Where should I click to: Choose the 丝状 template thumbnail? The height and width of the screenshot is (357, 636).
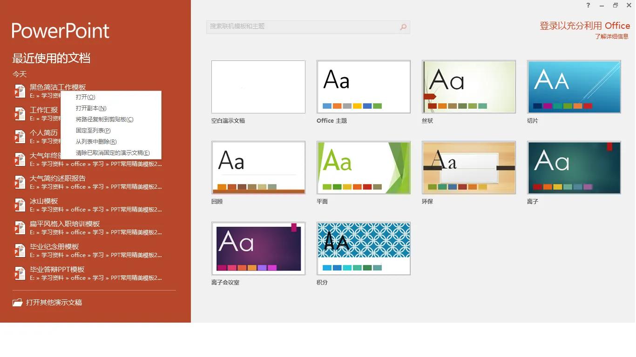(469, 87)
